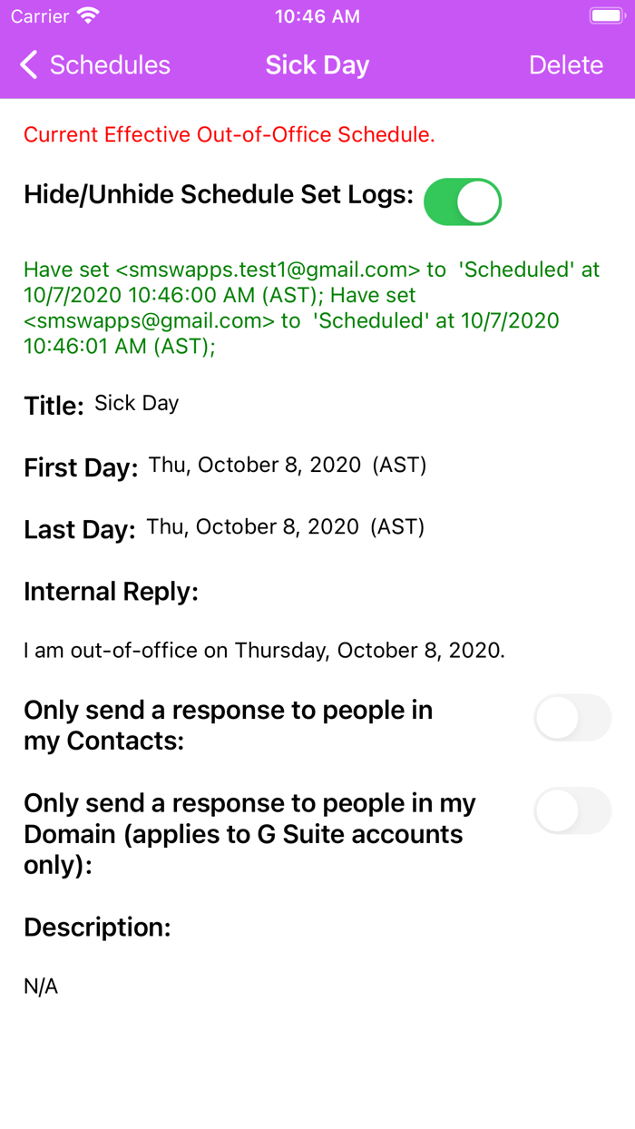
Task: Disable Hide/Unhide Schedule Set Logs
Action: click(x=463, y=201)
